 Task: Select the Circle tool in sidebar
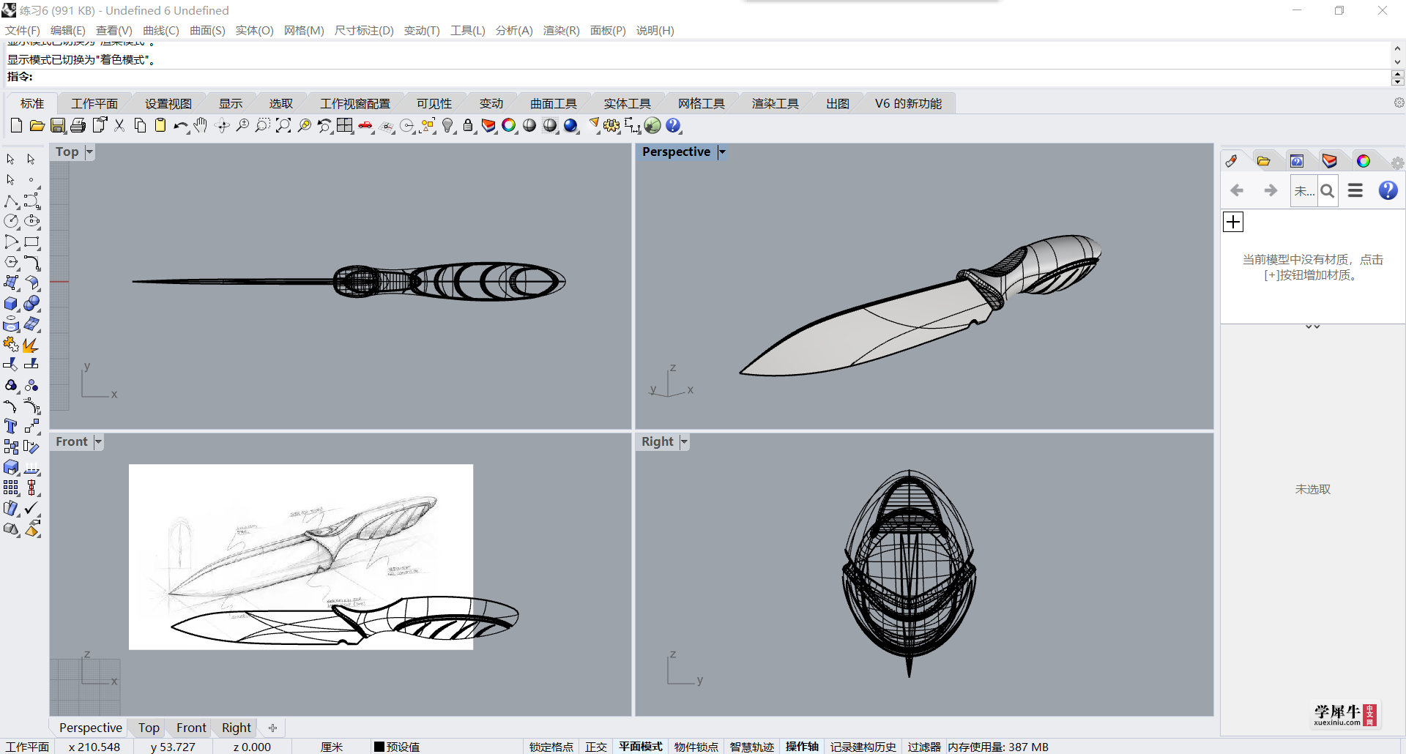[11, 221]
